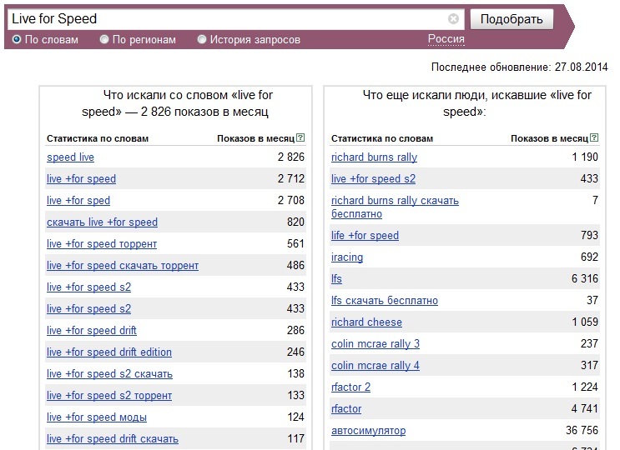Click the '820' impressions value
The height and width of the screenshot is (450, 620).
tap(295, 222)
